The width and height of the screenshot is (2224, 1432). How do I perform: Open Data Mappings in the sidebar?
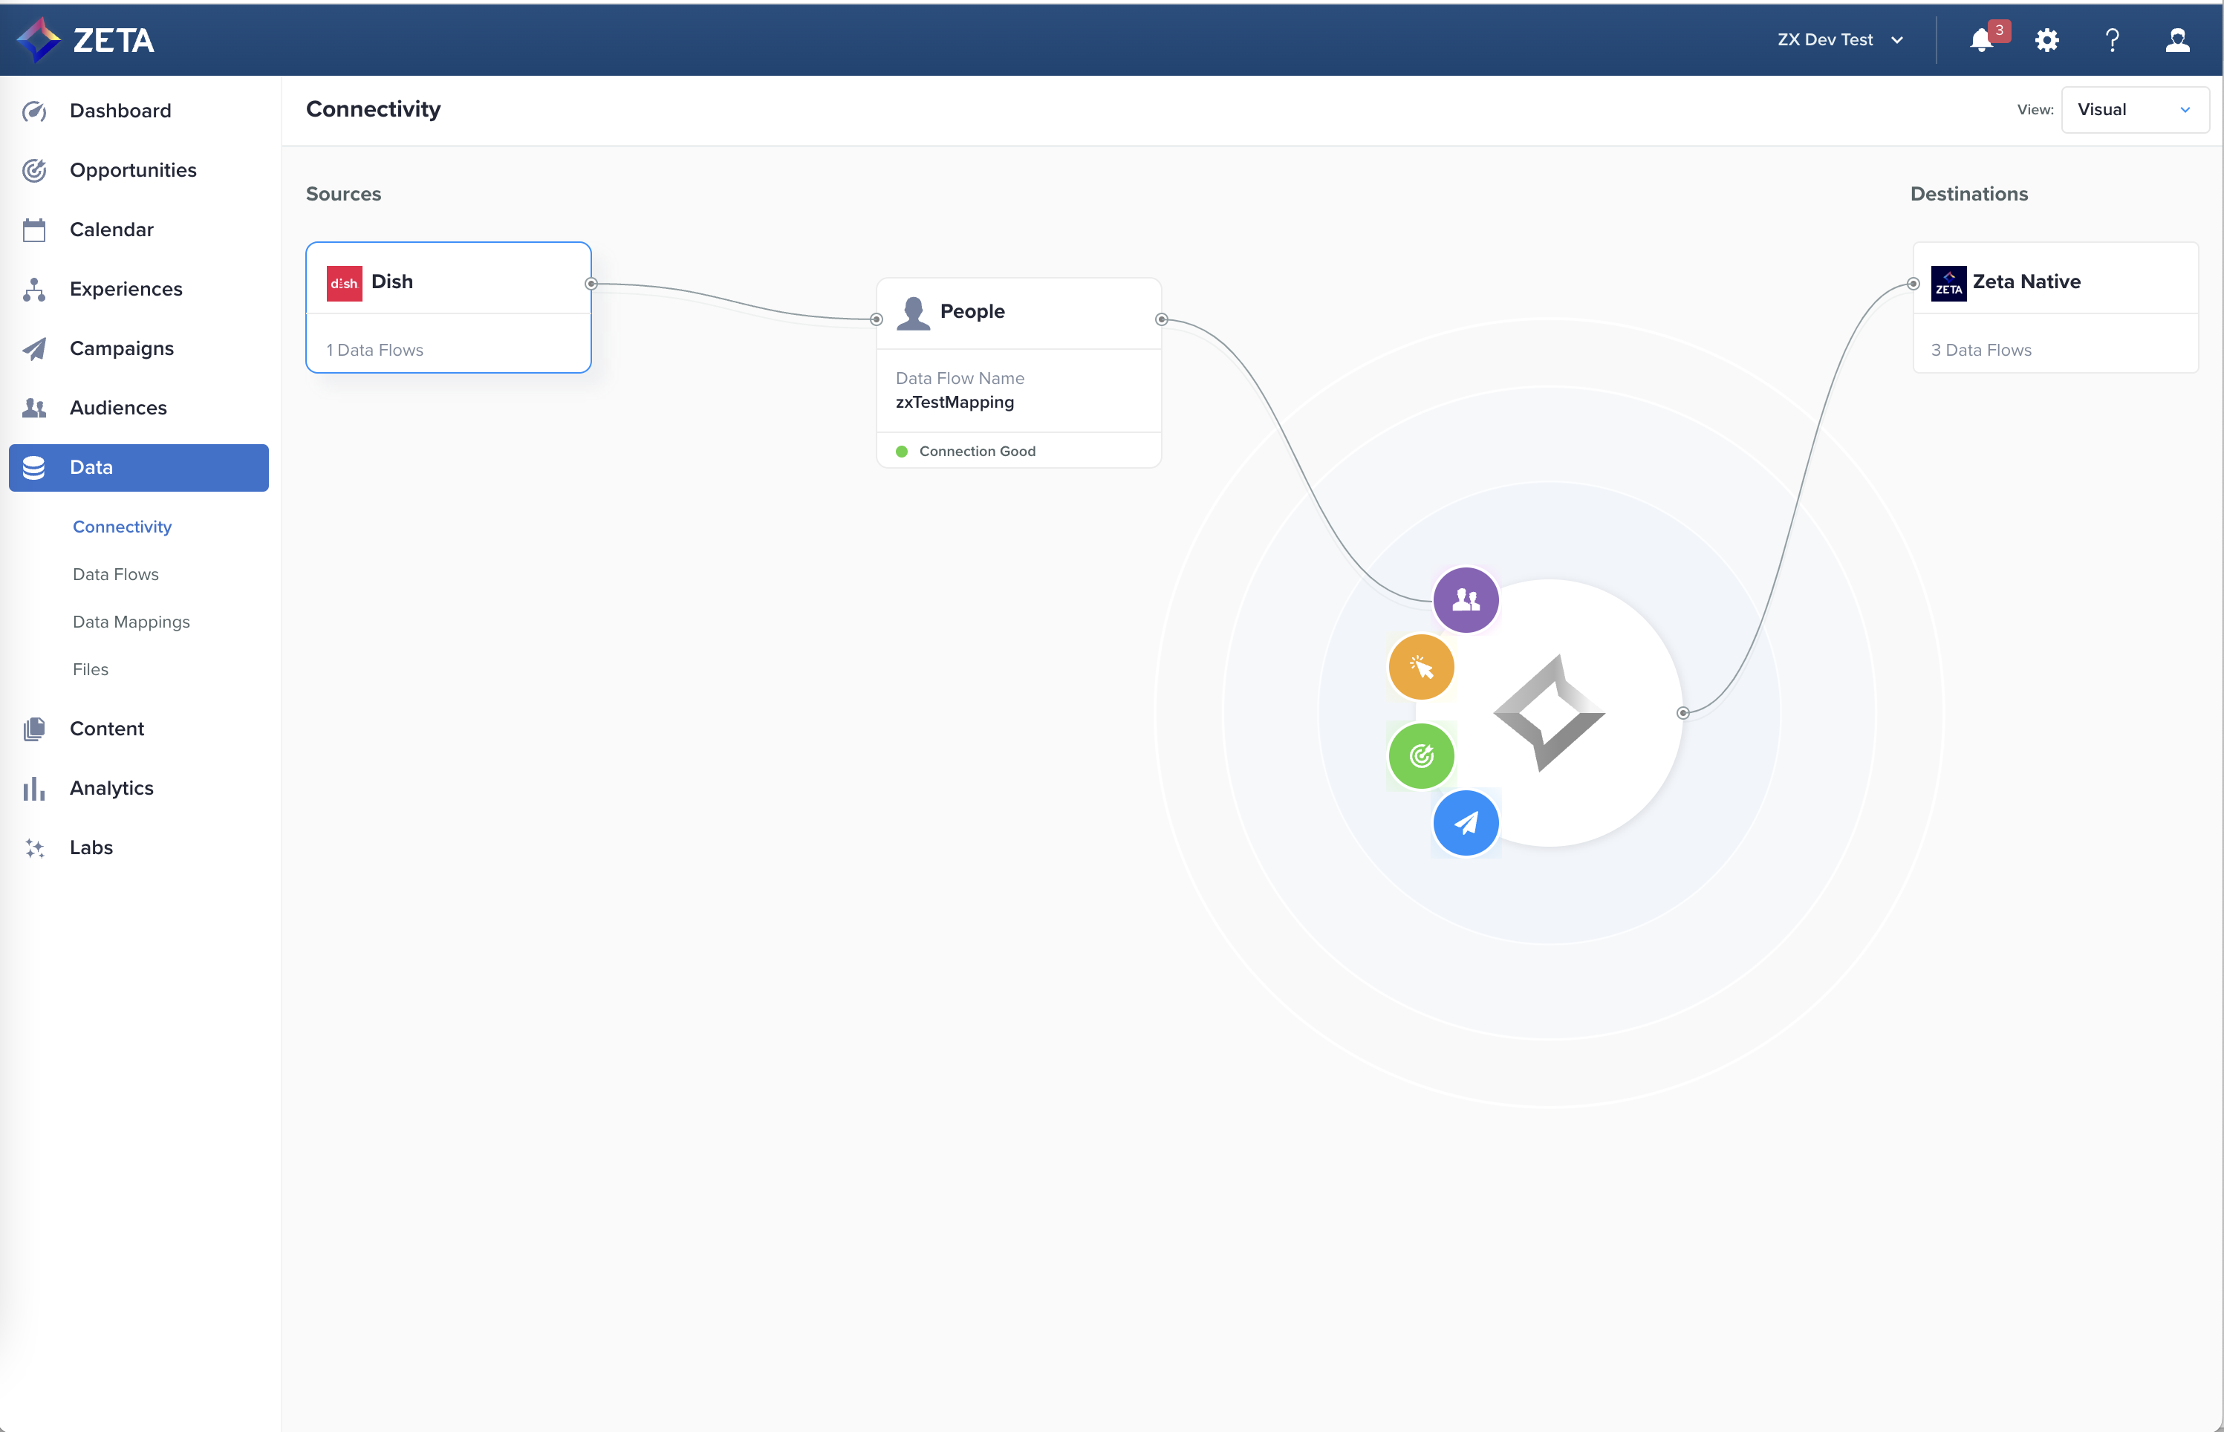(131, 622)
